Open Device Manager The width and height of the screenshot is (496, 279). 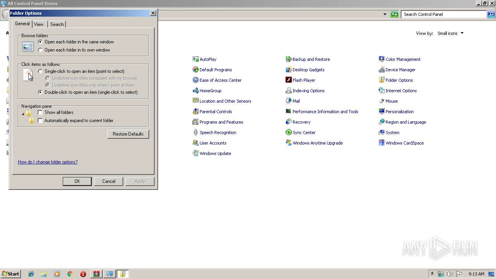(397, 70)
